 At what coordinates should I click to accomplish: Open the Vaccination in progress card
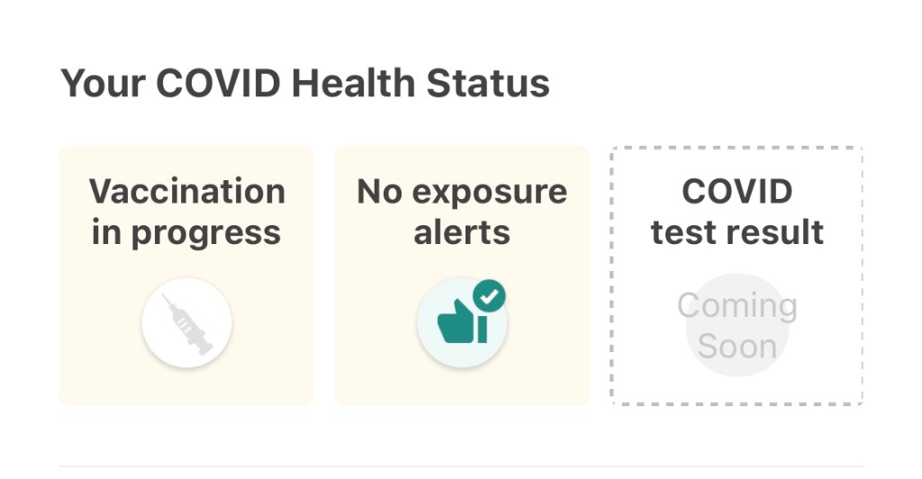tap(187, 276)
